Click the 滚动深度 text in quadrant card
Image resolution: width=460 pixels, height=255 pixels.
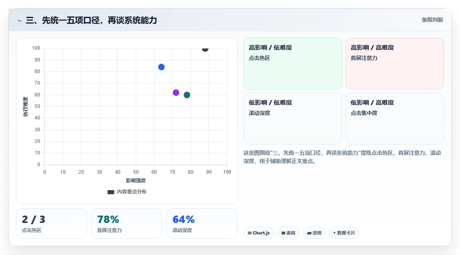259,113
